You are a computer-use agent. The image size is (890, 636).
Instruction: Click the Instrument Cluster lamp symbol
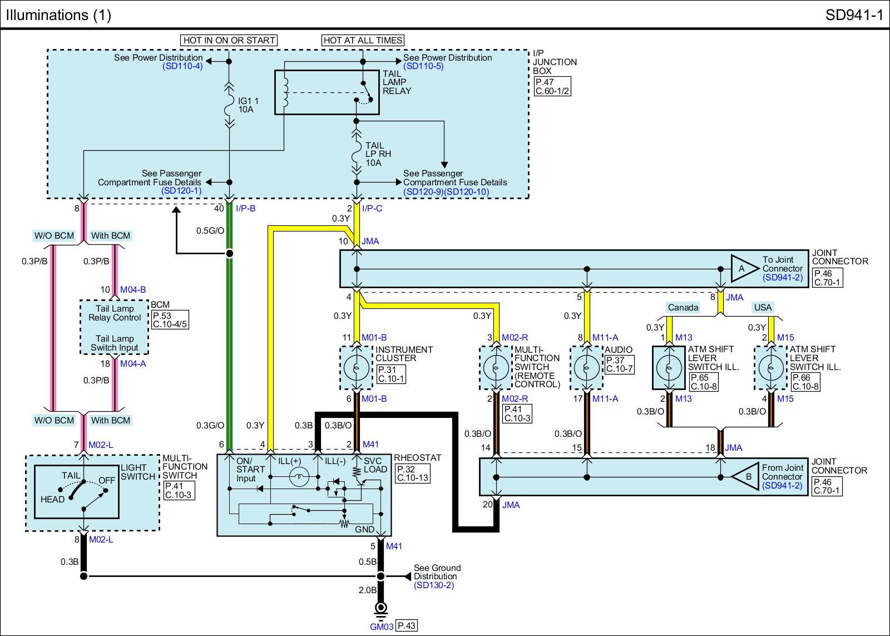[x=356, y=368]
